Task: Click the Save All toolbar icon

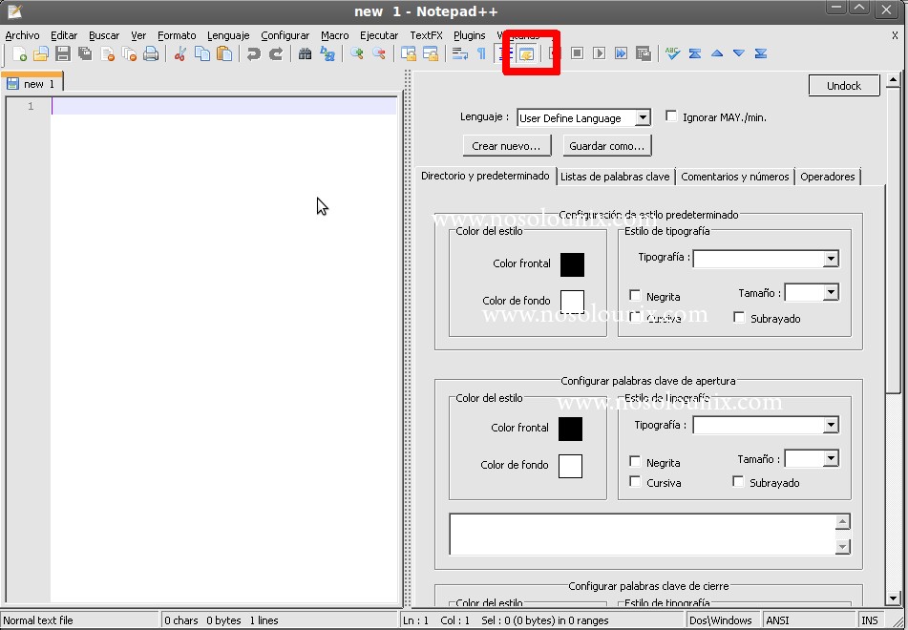Action: coord(85,53)
